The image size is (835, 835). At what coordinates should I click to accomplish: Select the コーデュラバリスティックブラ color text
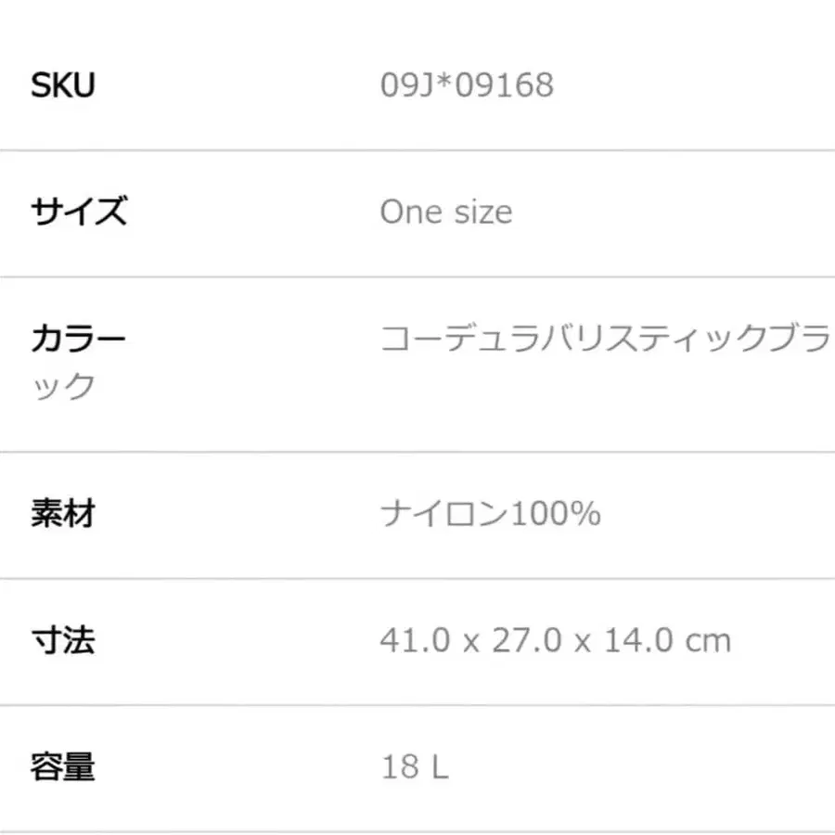point(605,340)
